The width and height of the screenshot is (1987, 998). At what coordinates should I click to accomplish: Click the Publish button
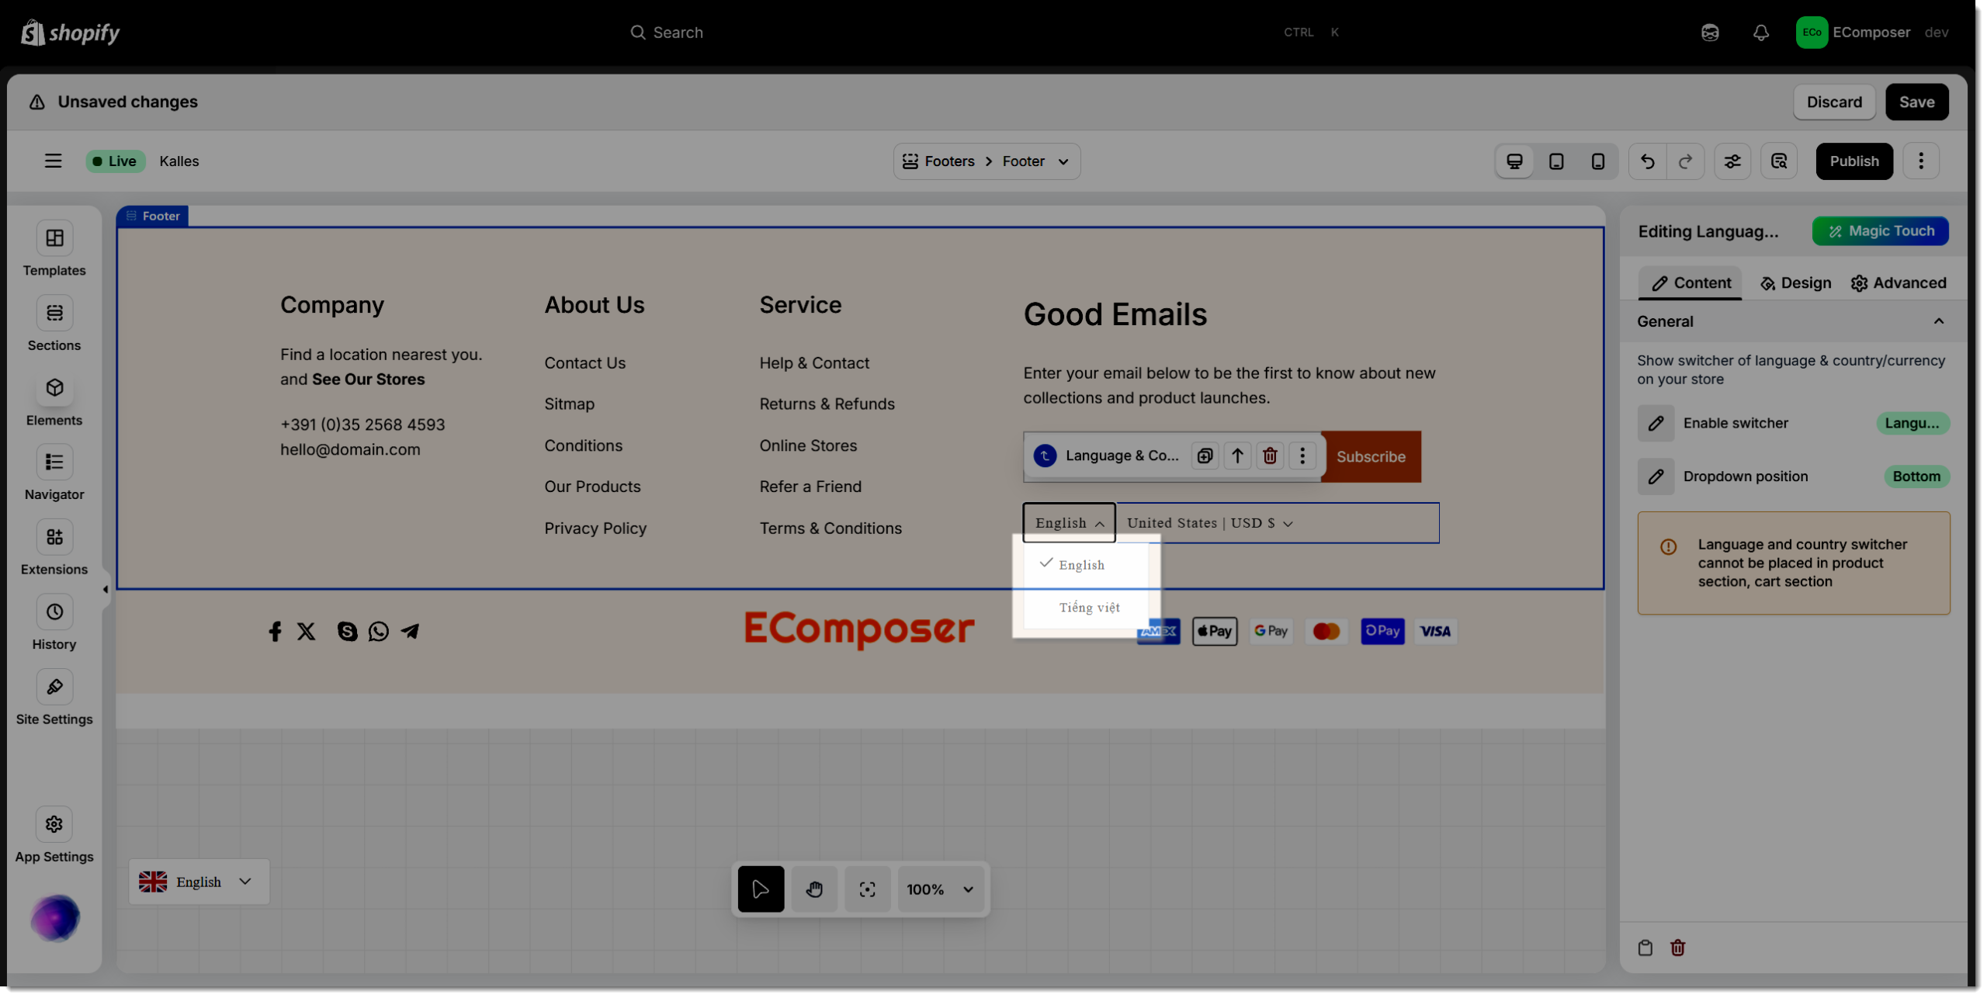pos(1853,161)
